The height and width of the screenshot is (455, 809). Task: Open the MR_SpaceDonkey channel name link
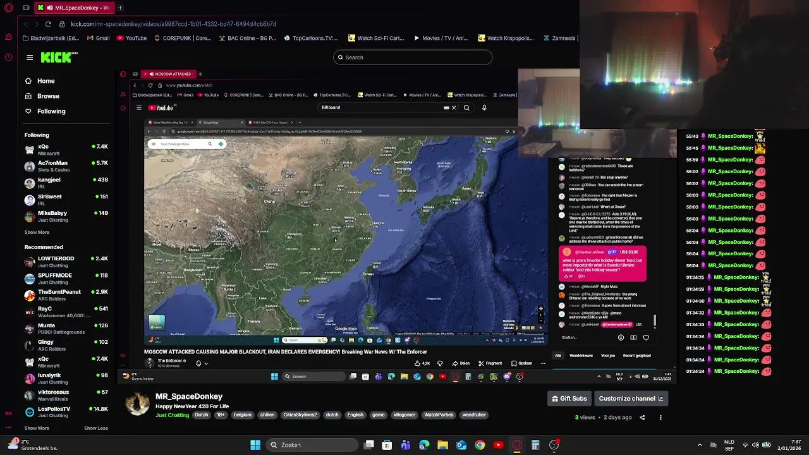click(x=189, y=396)
